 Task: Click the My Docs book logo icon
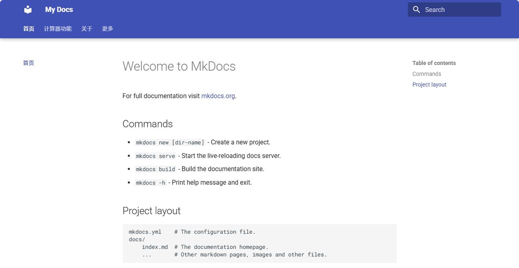(28, 9)
